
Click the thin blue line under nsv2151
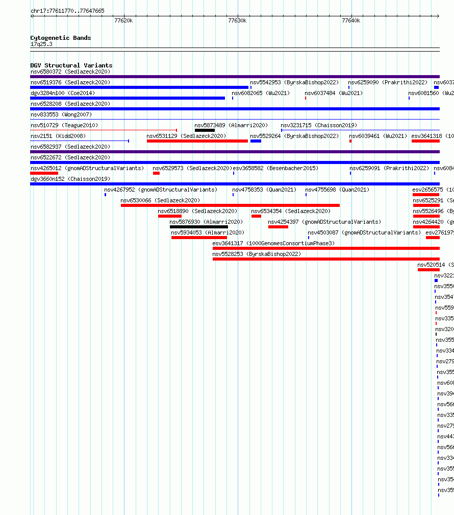80,141
